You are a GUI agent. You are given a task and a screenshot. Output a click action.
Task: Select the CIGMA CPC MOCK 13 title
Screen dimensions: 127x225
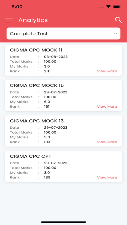pyautogui.click(x=37, y=121)
